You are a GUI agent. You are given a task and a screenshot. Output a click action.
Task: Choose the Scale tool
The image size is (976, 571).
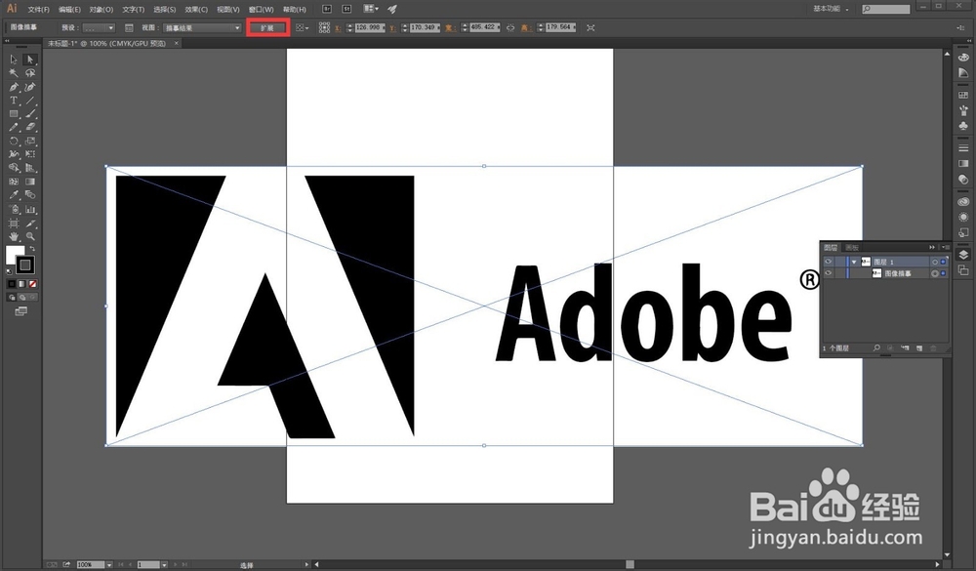click(30, 141)
